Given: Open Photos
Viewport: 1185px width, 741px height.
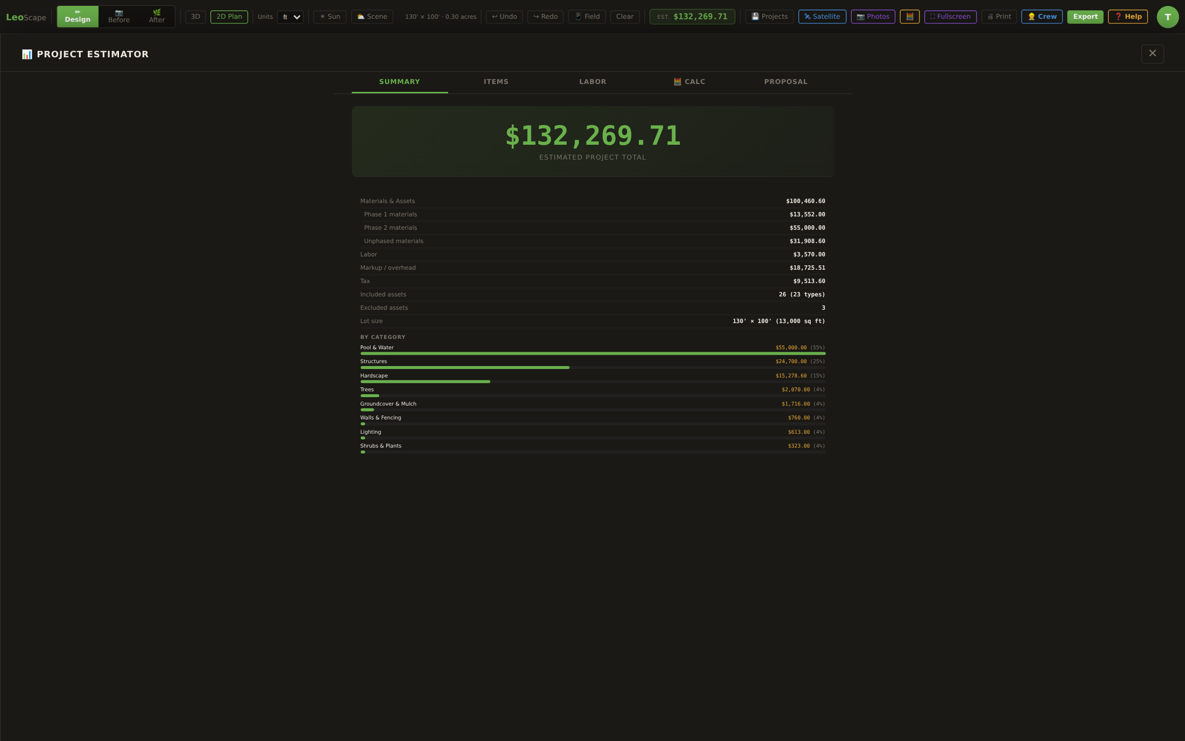Looking at the screenshot, I should click(x=873, y=17).
